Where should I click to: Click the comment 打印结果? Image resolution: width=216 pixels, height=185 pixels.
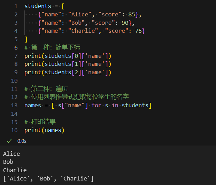(40, 122)
